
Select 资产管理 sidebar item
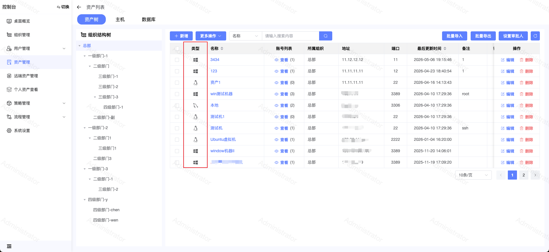(x=36, y=62)
